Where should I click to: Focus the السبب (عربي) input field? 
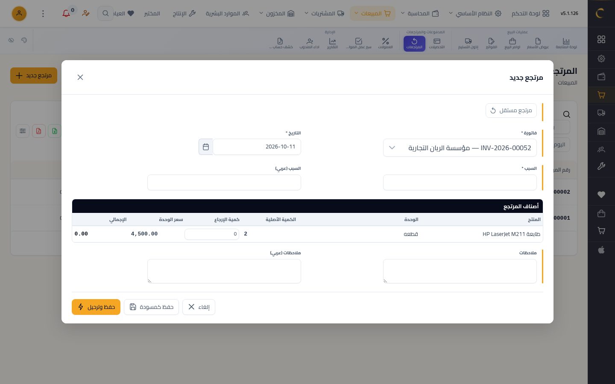224,182
